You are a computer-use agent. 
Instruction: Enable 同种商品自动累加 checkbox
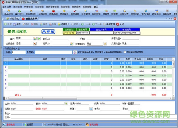[125, 52]
